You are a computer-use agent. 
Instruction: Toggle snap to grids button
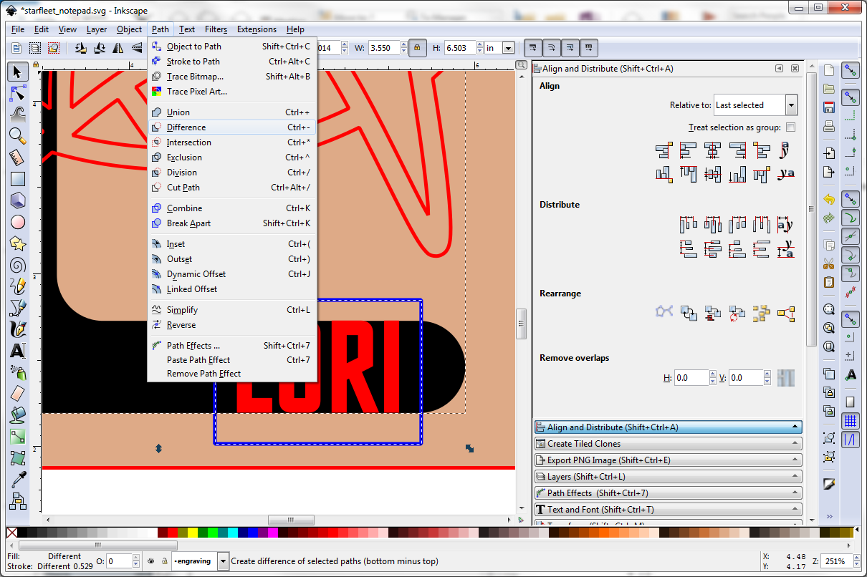pyautogui.click(x=851, y=420)
